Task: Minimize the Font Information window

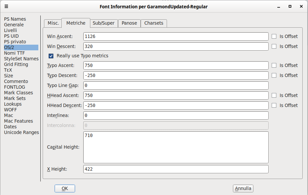Action: pos(279,7)
